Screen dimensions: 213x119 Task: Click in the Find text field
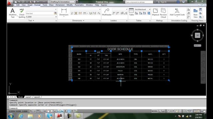[x=40, y=13]
